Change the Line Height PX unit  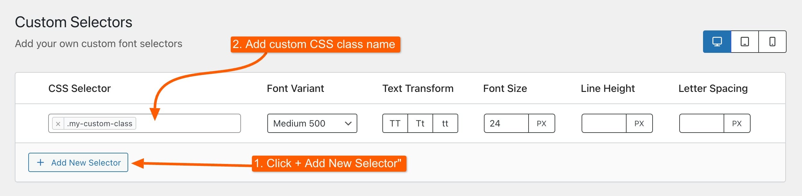coord(639,123)
